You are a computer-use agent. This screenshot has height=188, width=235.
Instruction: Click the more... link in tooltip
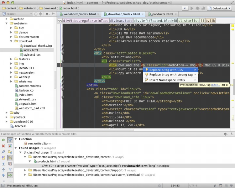[x=215, y=85]
